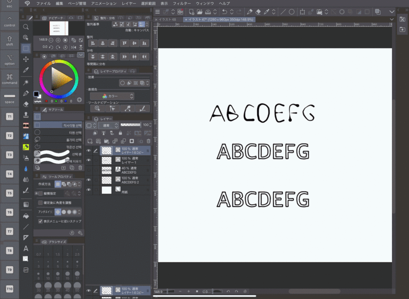Select the Auto select magic wand tool
This screenshot has width=409, height=299.
26,82
